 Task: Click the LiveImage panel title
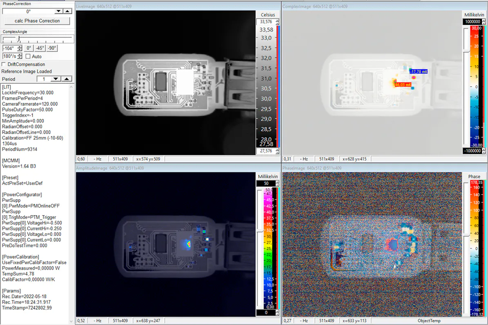(x=104, y=6)
